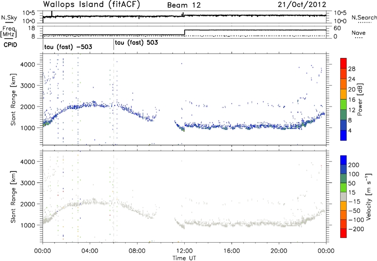Click the date "21/Oct/2012"
The height and width of the screenshot is (261, 377).
[302, 5]
